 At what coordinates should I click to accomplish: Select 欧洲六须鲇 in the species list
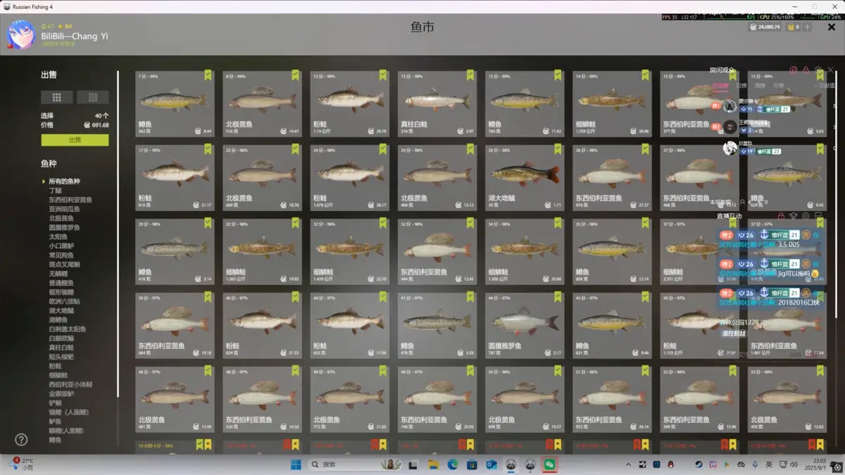(x=64, y=301)
